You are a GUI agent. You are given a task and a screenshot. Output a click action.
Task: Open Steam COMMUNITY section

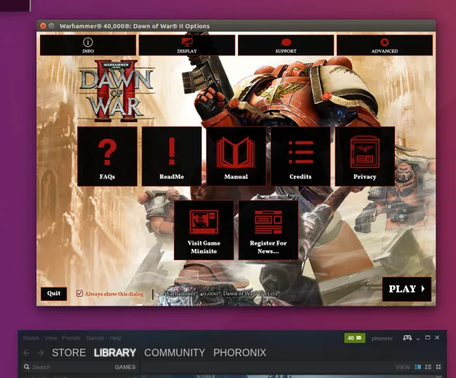(x=175, y=353)
